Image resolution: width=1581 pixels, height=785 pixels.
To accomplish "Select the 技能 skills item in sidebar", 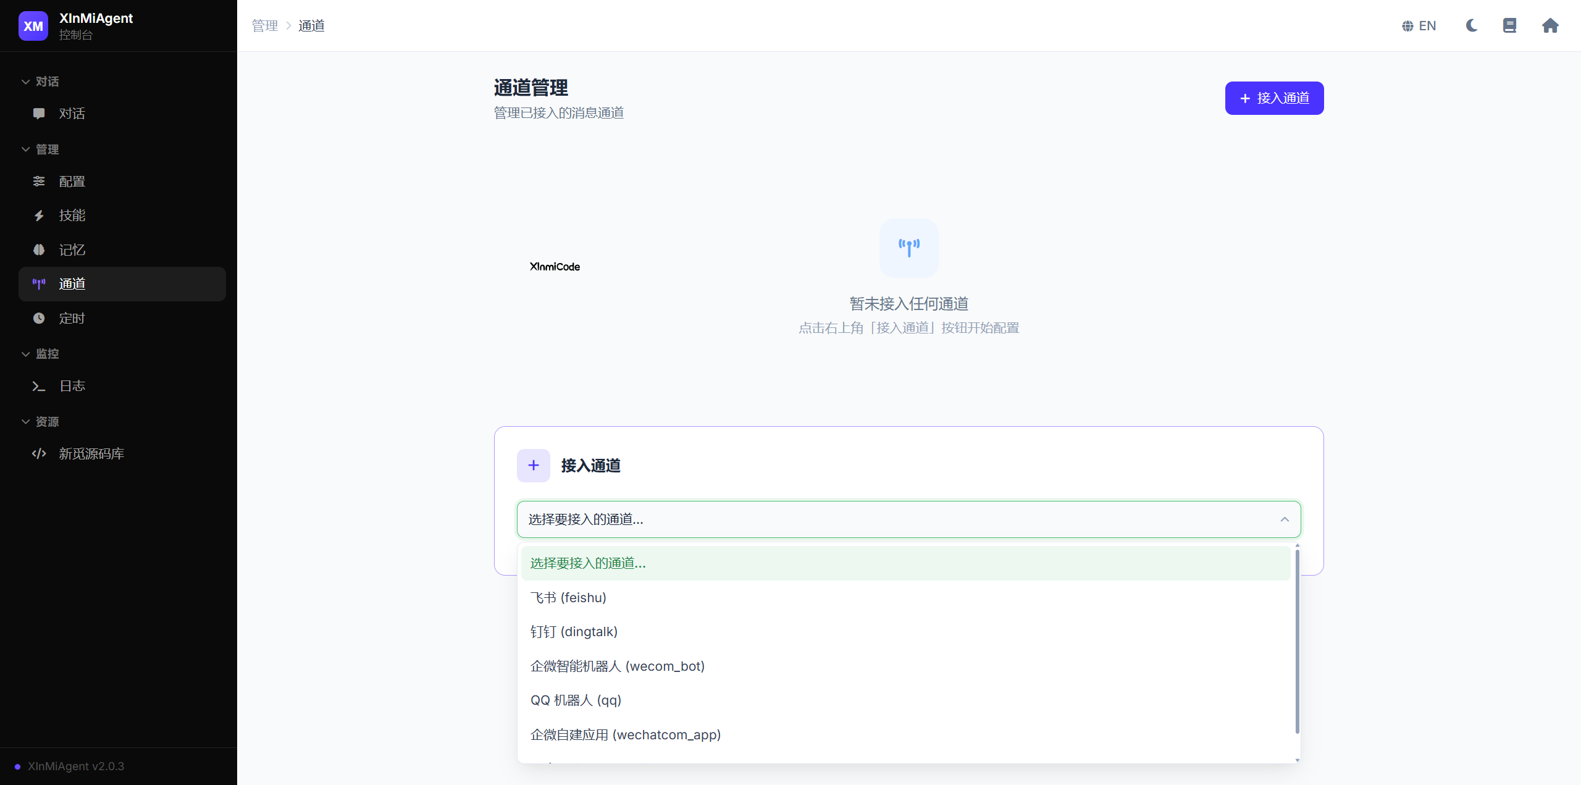I will point(73,216).
